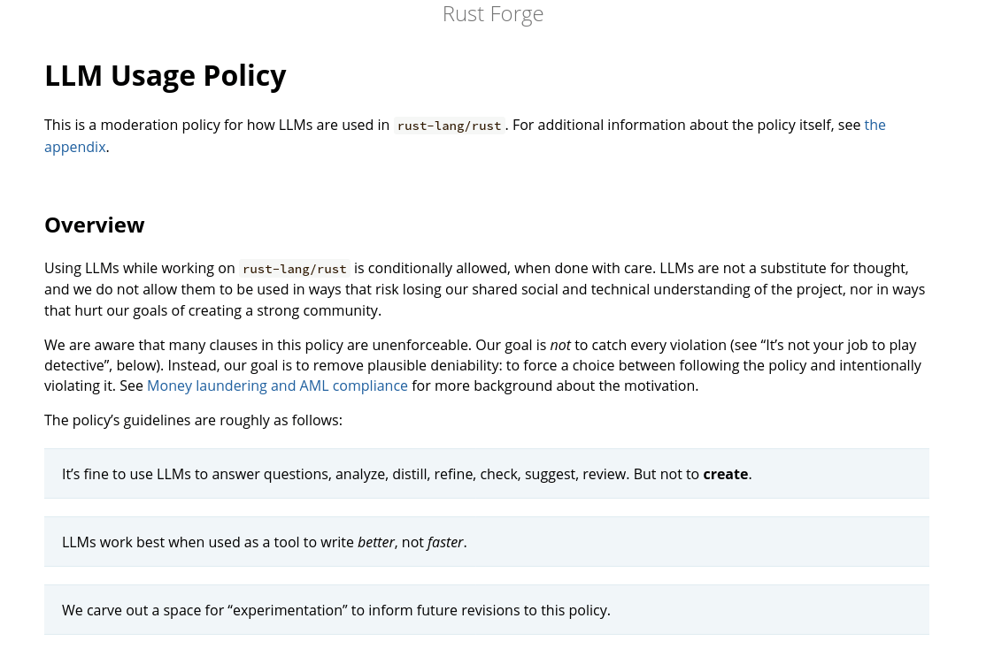This screenshot has height=664, width=994.
Task: Click the quote box about writing better
Action: tap(486, 542)
